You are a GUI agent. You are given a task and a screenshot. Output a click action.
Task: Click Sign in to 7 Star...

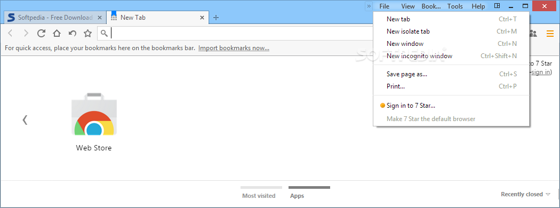pos(451,106)
